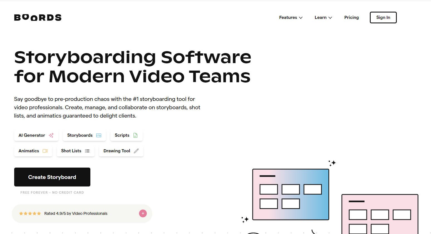Viewport: 431px width, 234px height.
Task: Click the Boords logo
Action: pos(38,18)
